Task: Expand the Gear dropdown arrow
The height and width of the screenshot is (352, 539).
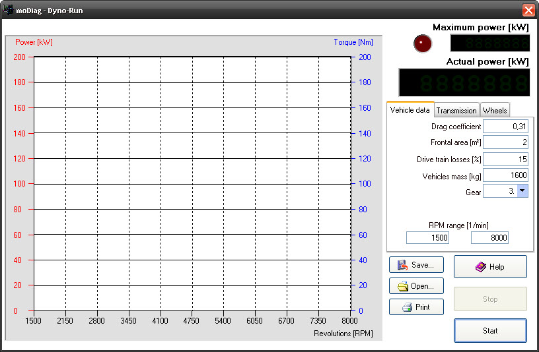Action: [x=522, y=191]
